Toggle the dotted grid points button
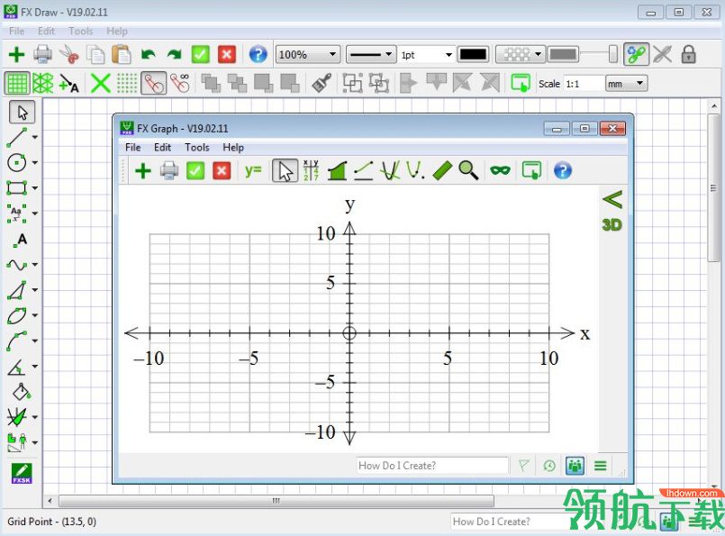This screenshot has height=536, width=725. [127, 83]
